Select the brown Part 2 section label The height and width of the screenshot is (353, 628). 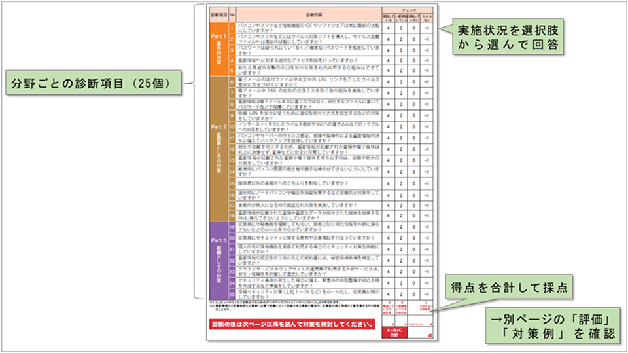(x=219, y=147)
